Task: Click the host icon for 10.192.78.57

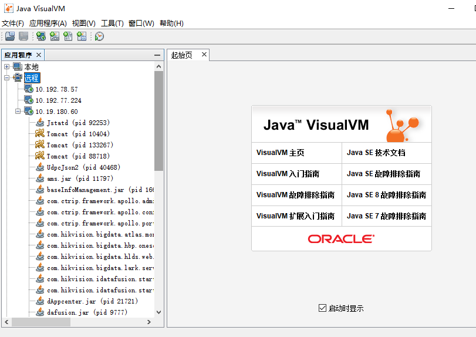Action: [29, 89]
